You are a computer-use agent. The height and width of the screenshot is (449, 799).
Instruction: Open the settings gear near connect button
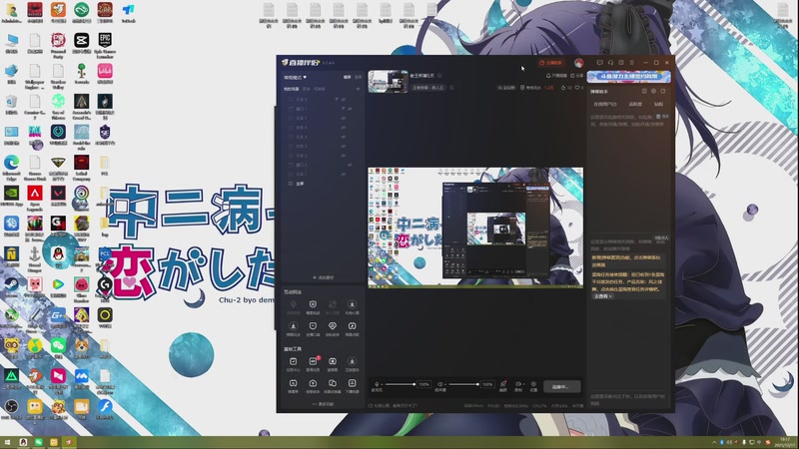tap(533, 385)
